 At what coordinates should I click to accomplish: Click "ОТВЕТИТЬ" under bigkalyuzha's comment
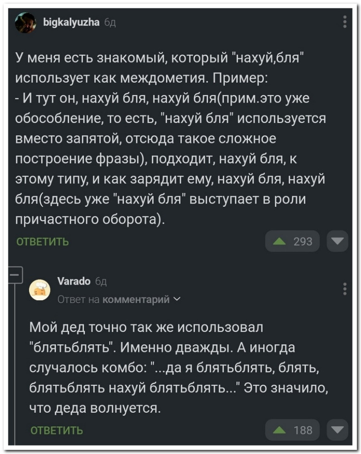[43, 242]
